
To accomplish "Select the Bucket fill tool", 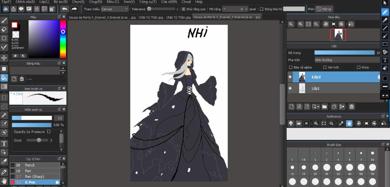I will [4, 78].
